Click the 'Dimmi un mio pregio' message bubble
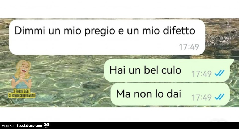Viewport: 239px width, 129px height. click(x=107, y=37)
